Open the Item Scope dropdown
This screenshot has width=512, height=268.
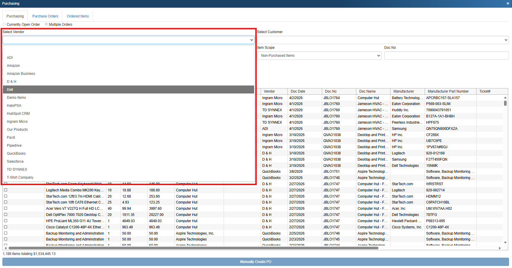319,56
